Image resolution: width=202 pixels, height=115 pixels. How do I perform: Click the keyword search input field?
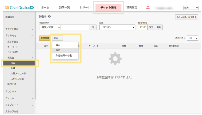click(x=75, y=27)
